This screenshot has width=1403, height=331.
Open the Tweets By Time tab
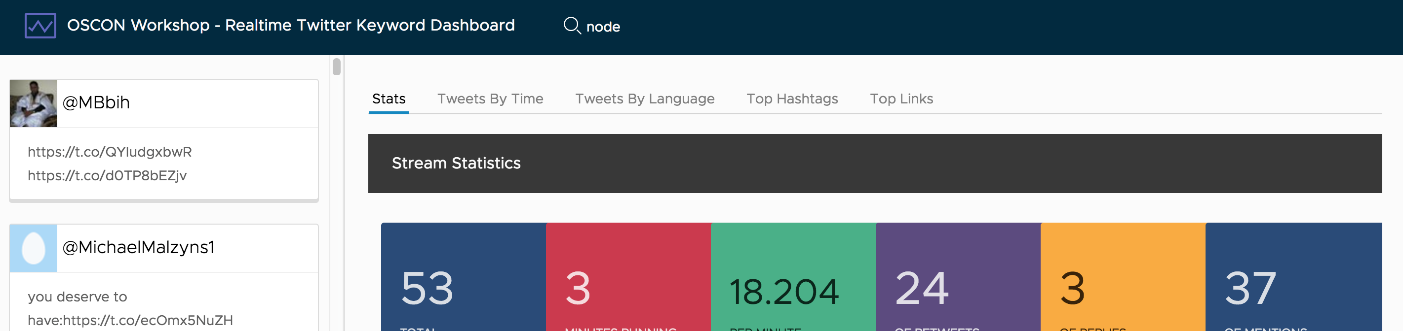(x=490, y=99)
